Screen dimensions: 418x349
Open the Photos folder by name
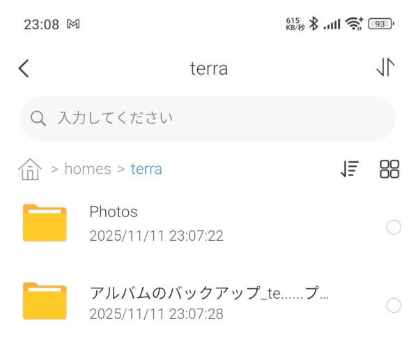tap(114, 212)
